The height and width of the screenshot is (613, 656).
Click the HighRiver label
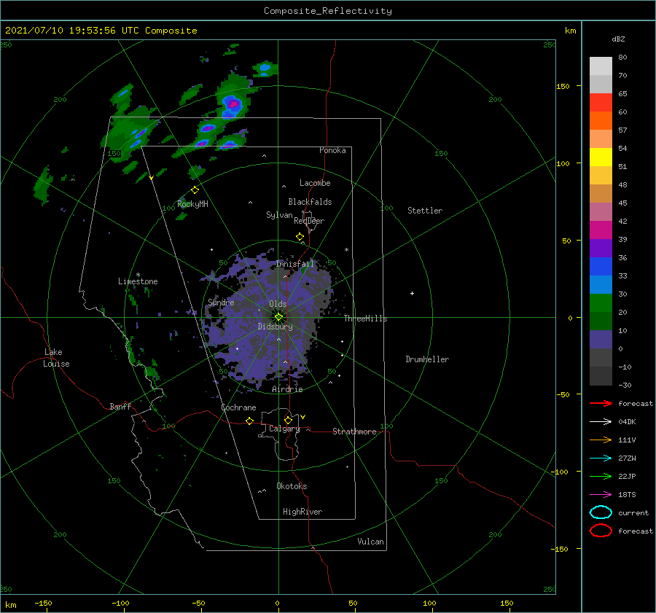coord(302,512)
